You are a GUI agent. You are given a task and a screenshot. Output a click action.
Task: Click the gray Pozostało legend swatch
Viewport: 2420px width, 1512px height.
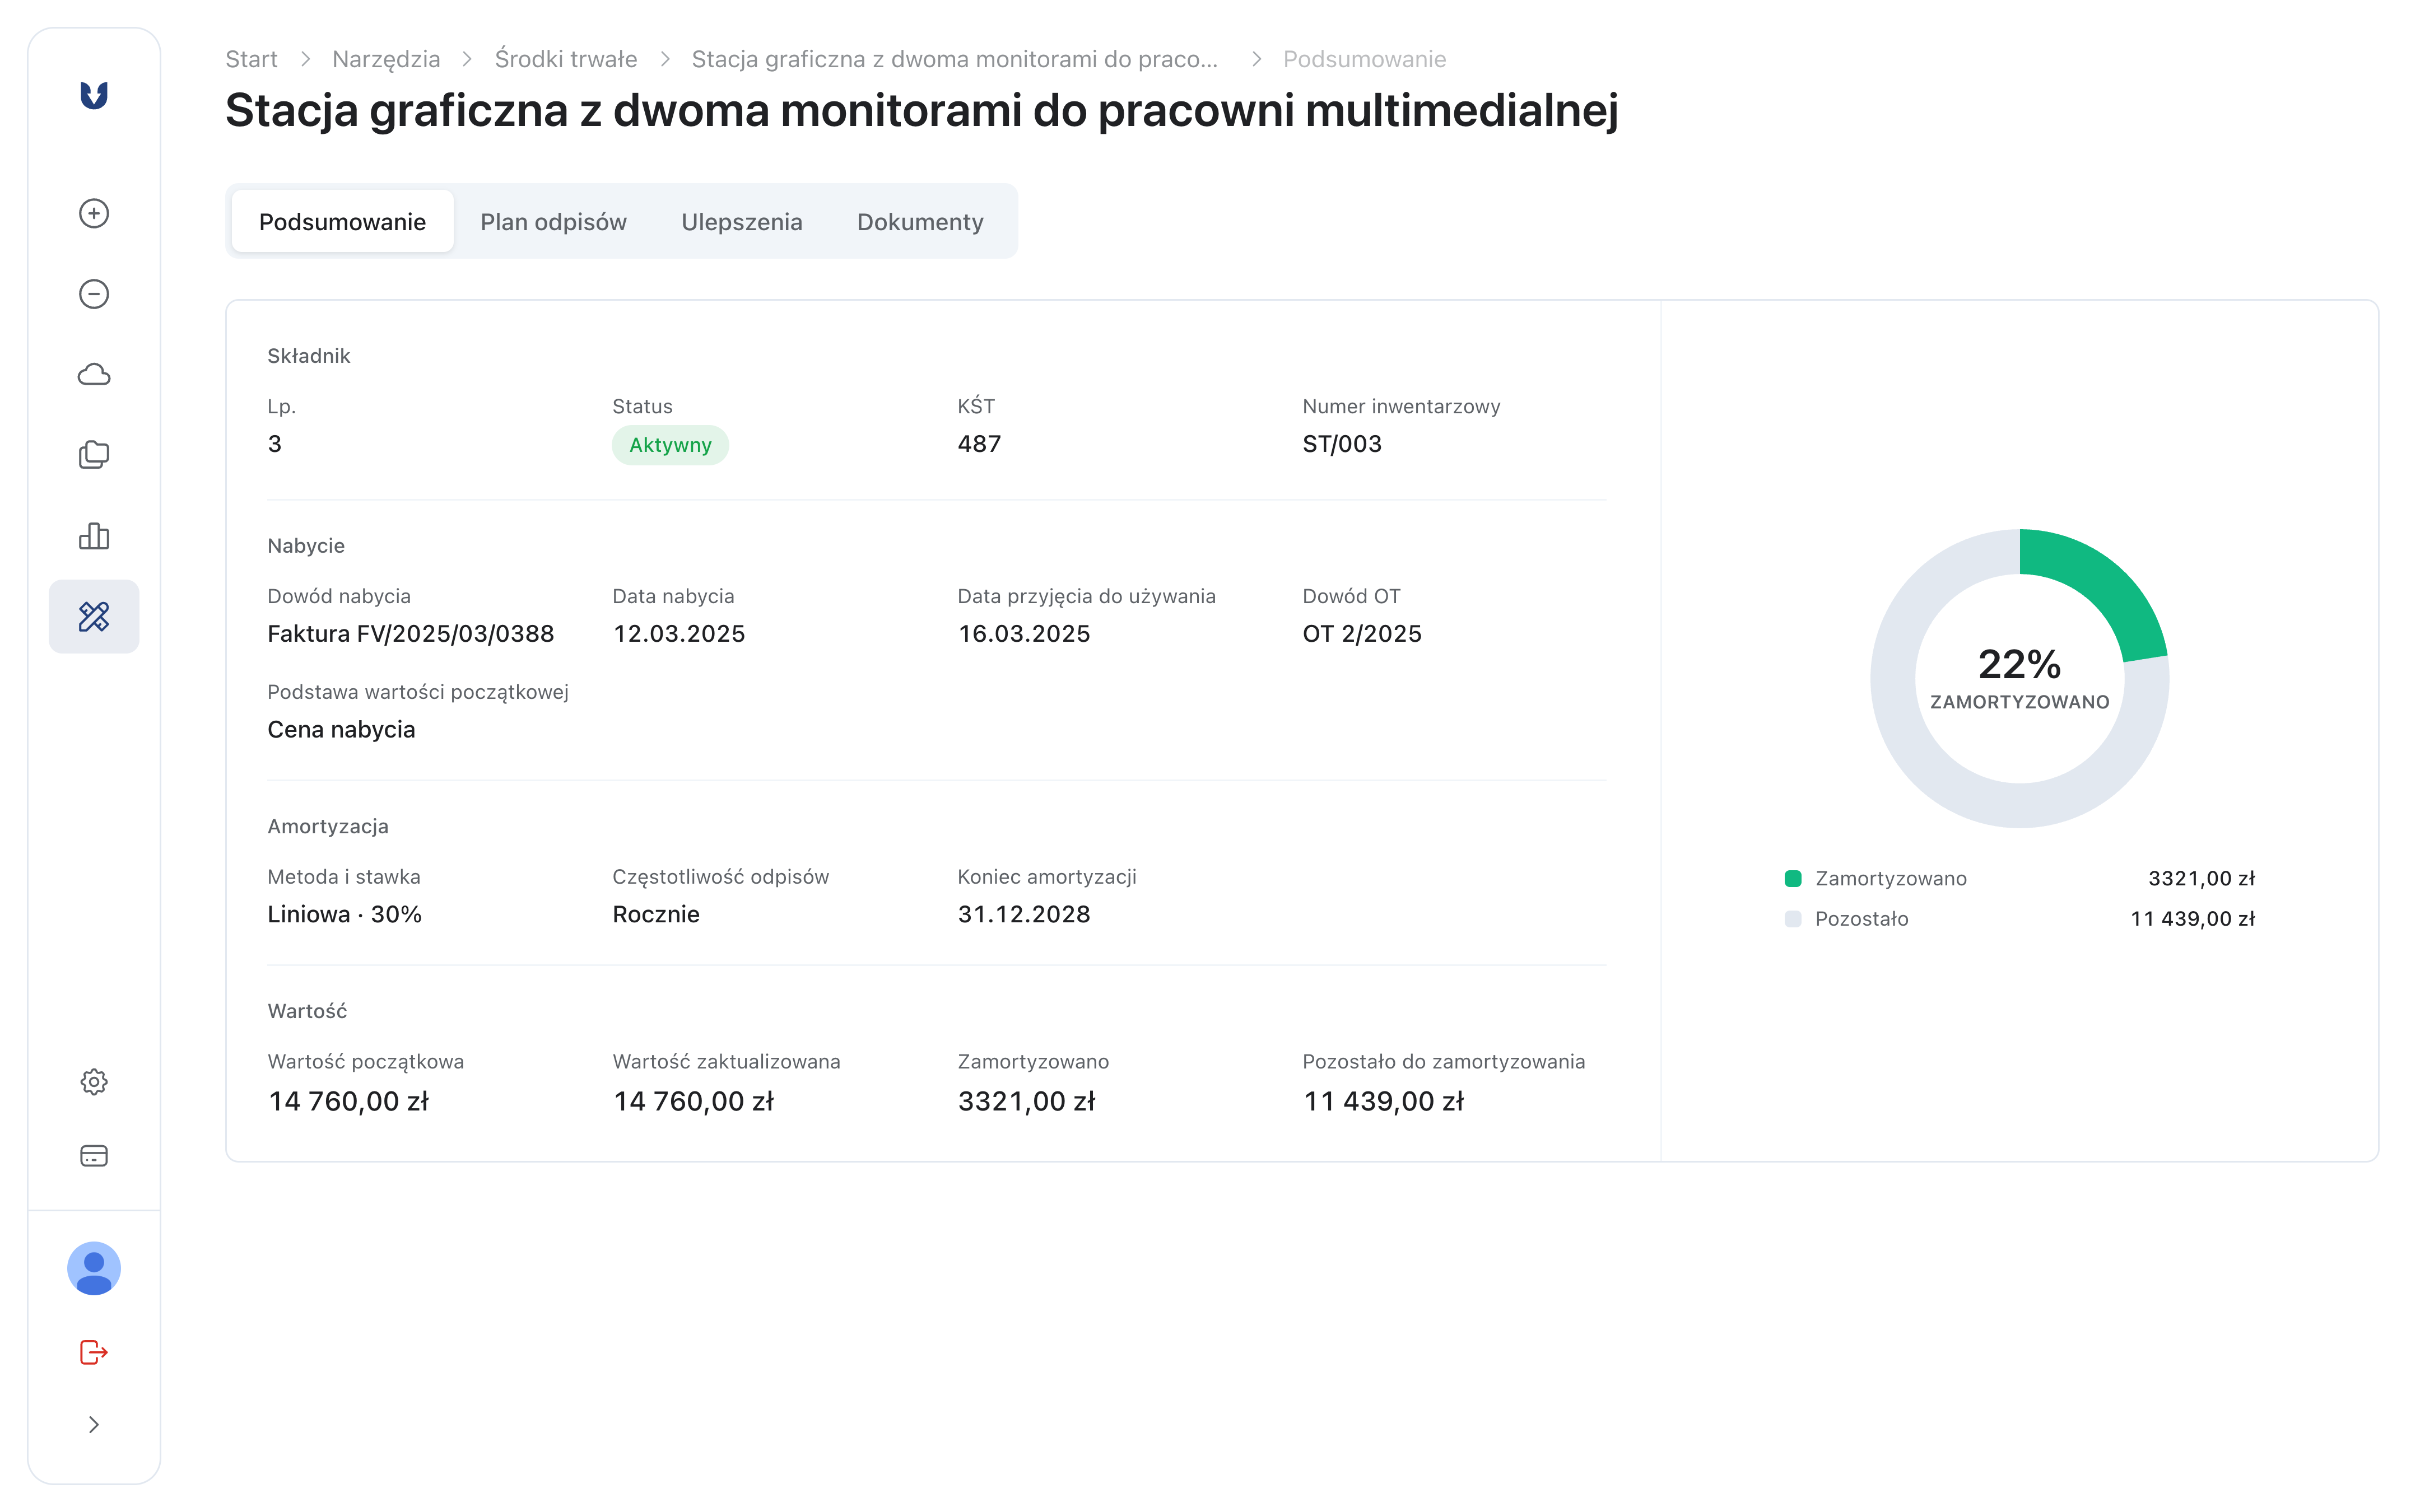[1793, 918]
